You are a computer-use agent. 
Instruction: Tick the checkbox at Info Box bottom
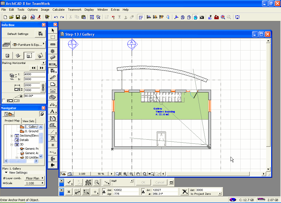[x=3, y=101]
